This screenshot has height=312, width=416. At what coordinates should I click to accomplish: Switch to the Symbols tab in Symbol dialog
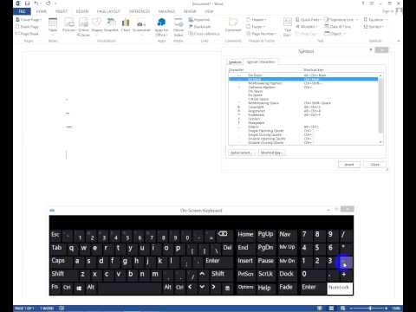(235, 62)
